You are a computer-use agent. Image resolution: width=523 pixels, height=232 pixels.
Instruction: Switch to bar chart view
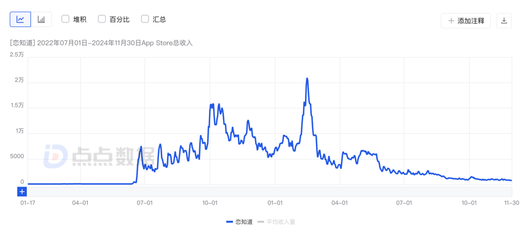point(42,20)
